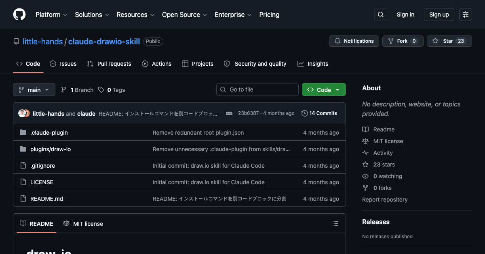Click the star icon beside 23 stars

coord(365,164)
